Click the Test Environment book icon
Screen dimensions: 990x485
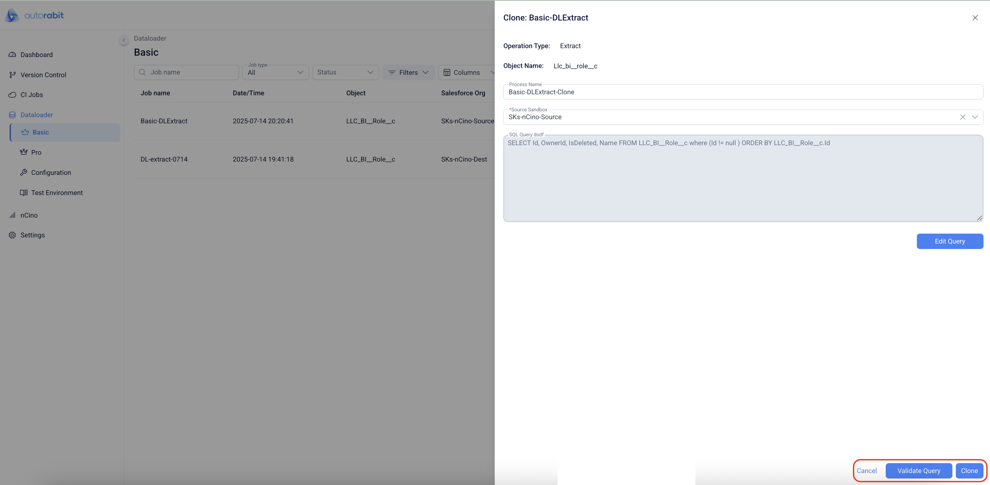click(24, 193)
